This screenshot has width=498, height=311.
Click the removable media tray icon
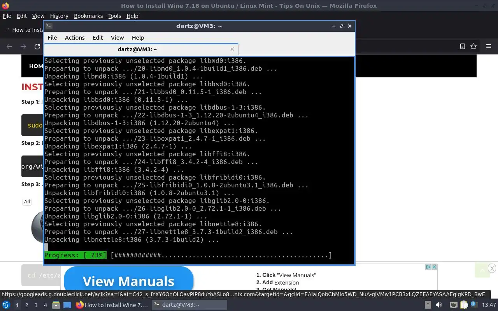(x=428, y=305)
